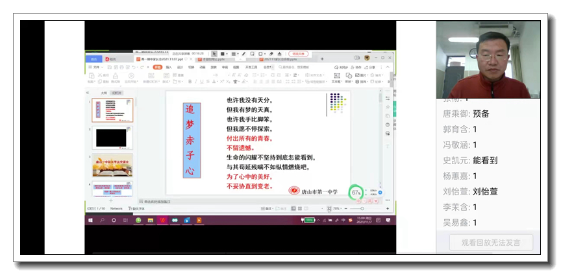Open the text box tool (文本框)

(336, 79)
